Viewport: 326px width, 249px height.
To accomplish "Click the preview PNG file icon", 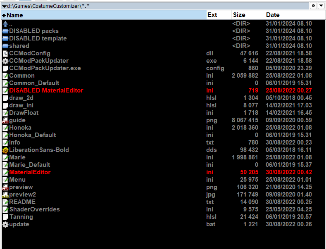I will click(5, 187).
